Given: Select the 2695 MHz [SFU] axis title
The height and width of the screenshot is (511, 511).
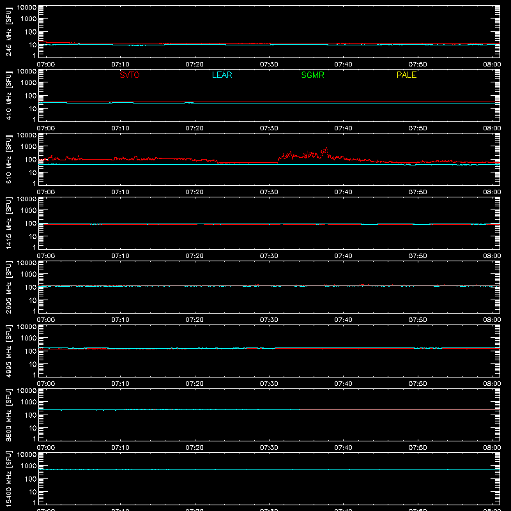Looking at the screenshot, I should click(x=8, y=287).
